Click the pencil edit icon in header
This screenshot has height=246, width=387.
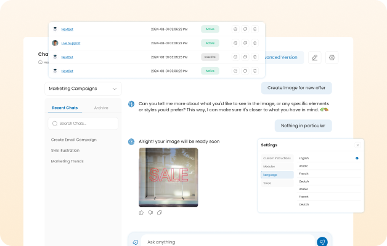tap(314, 57)
